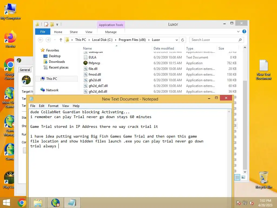
Task: Open the address bar history dropdown
Action: coord(177,40)
